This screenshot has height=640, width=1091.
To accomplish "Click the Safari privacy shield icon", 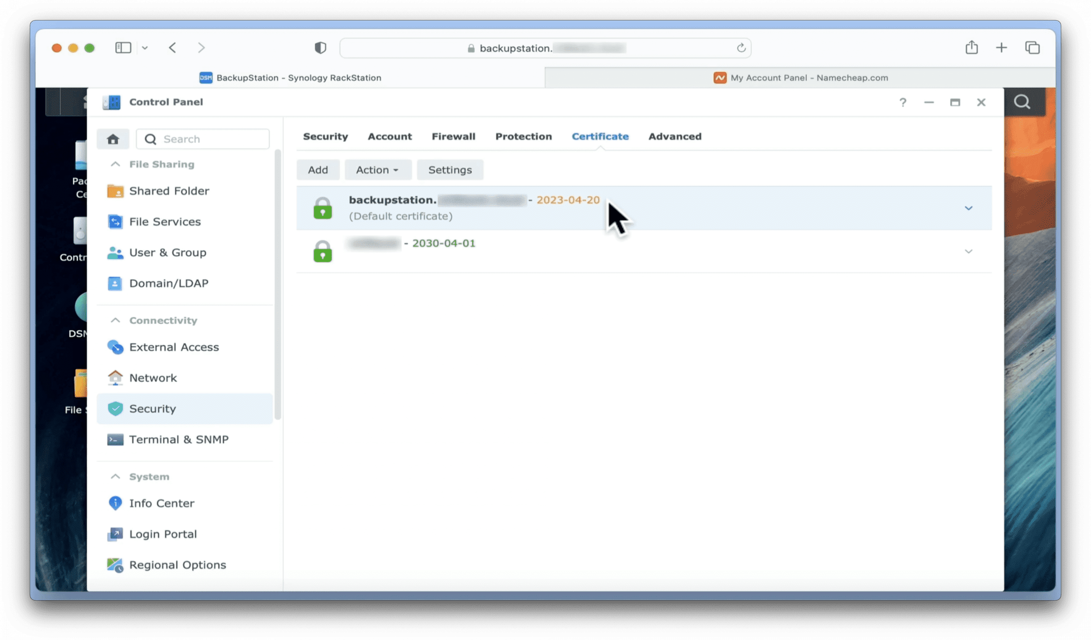I will [320, 48].
